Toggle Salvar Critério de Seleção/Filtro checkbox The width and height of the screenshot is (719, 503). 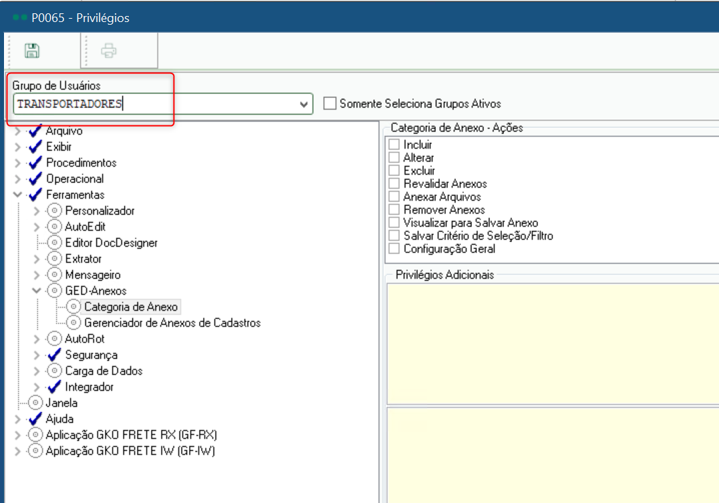[x=394, y=236]
